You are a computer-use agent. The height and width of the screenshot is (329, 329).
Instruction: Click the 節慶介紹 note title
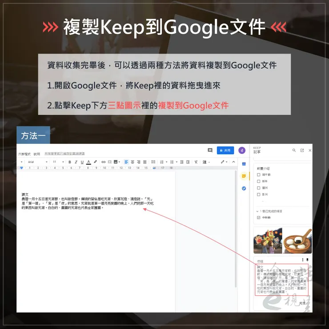[263, 169]
